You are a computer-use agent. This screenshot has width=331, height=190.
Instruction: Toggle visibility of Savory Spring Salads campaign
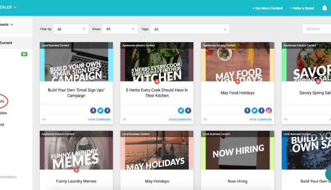pos(286,119)
